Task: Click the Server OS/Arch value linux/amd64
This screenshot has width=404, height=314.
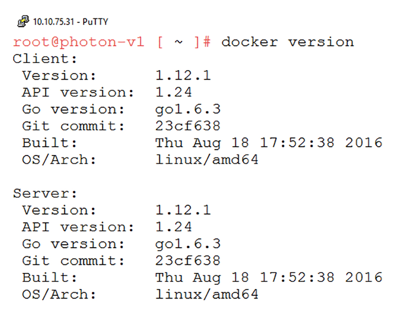Action: click(206, 294)
